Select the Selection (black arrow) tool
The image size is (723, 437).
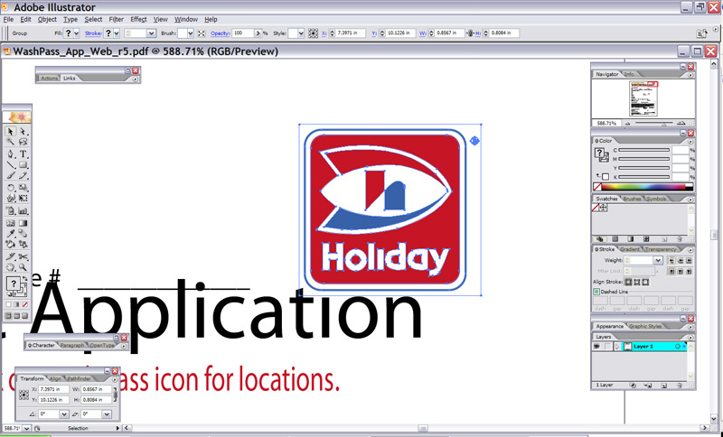pos(10,131)
